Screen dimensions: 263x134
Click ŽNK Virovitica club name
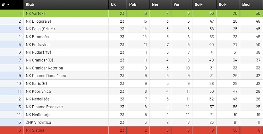tap(38, 123)
